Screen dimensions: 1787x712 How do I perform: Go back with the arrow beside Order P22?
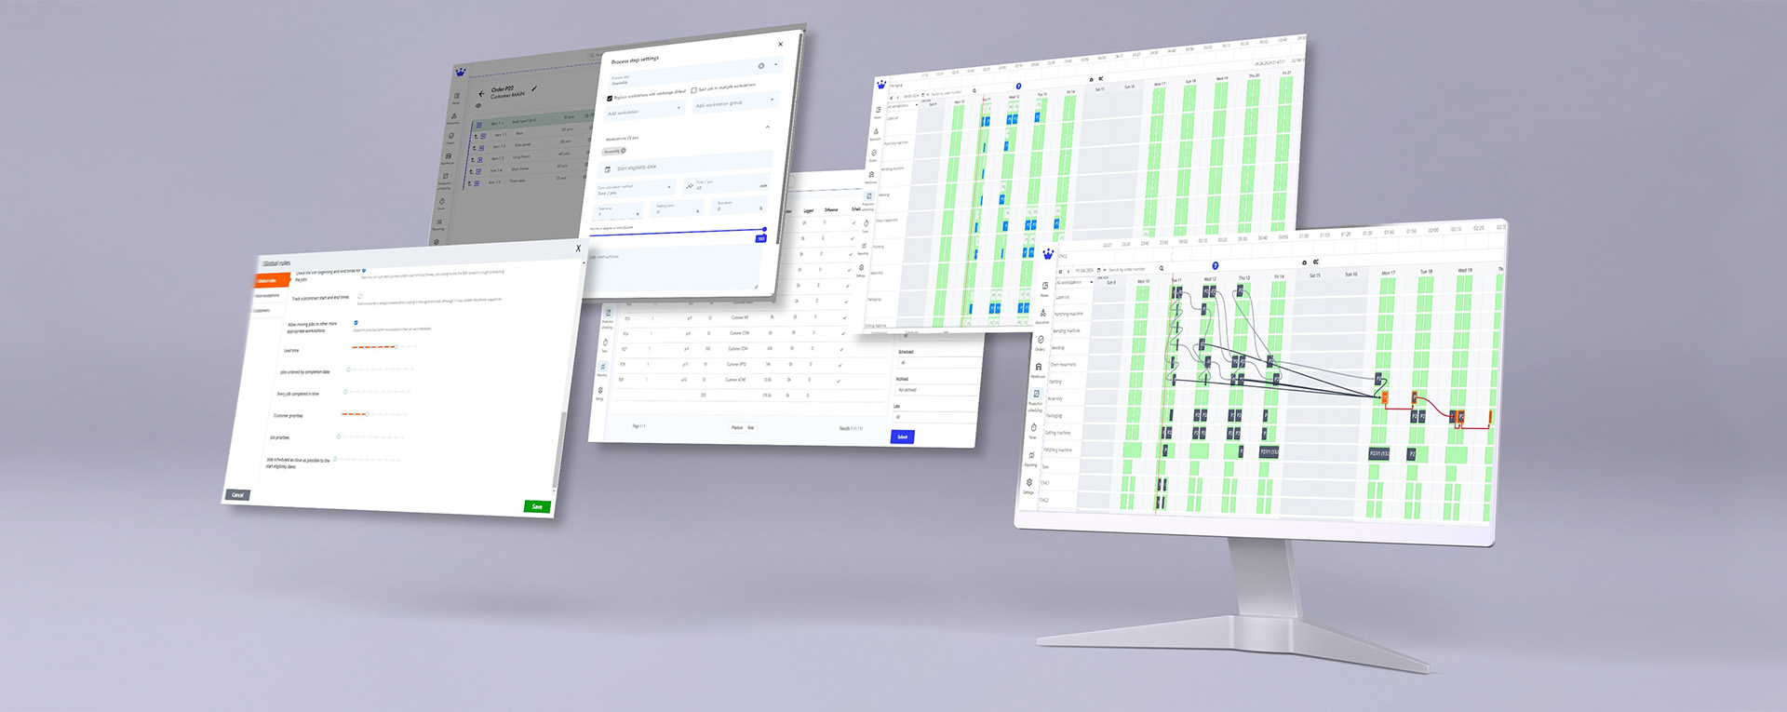(x=481, y=93)
